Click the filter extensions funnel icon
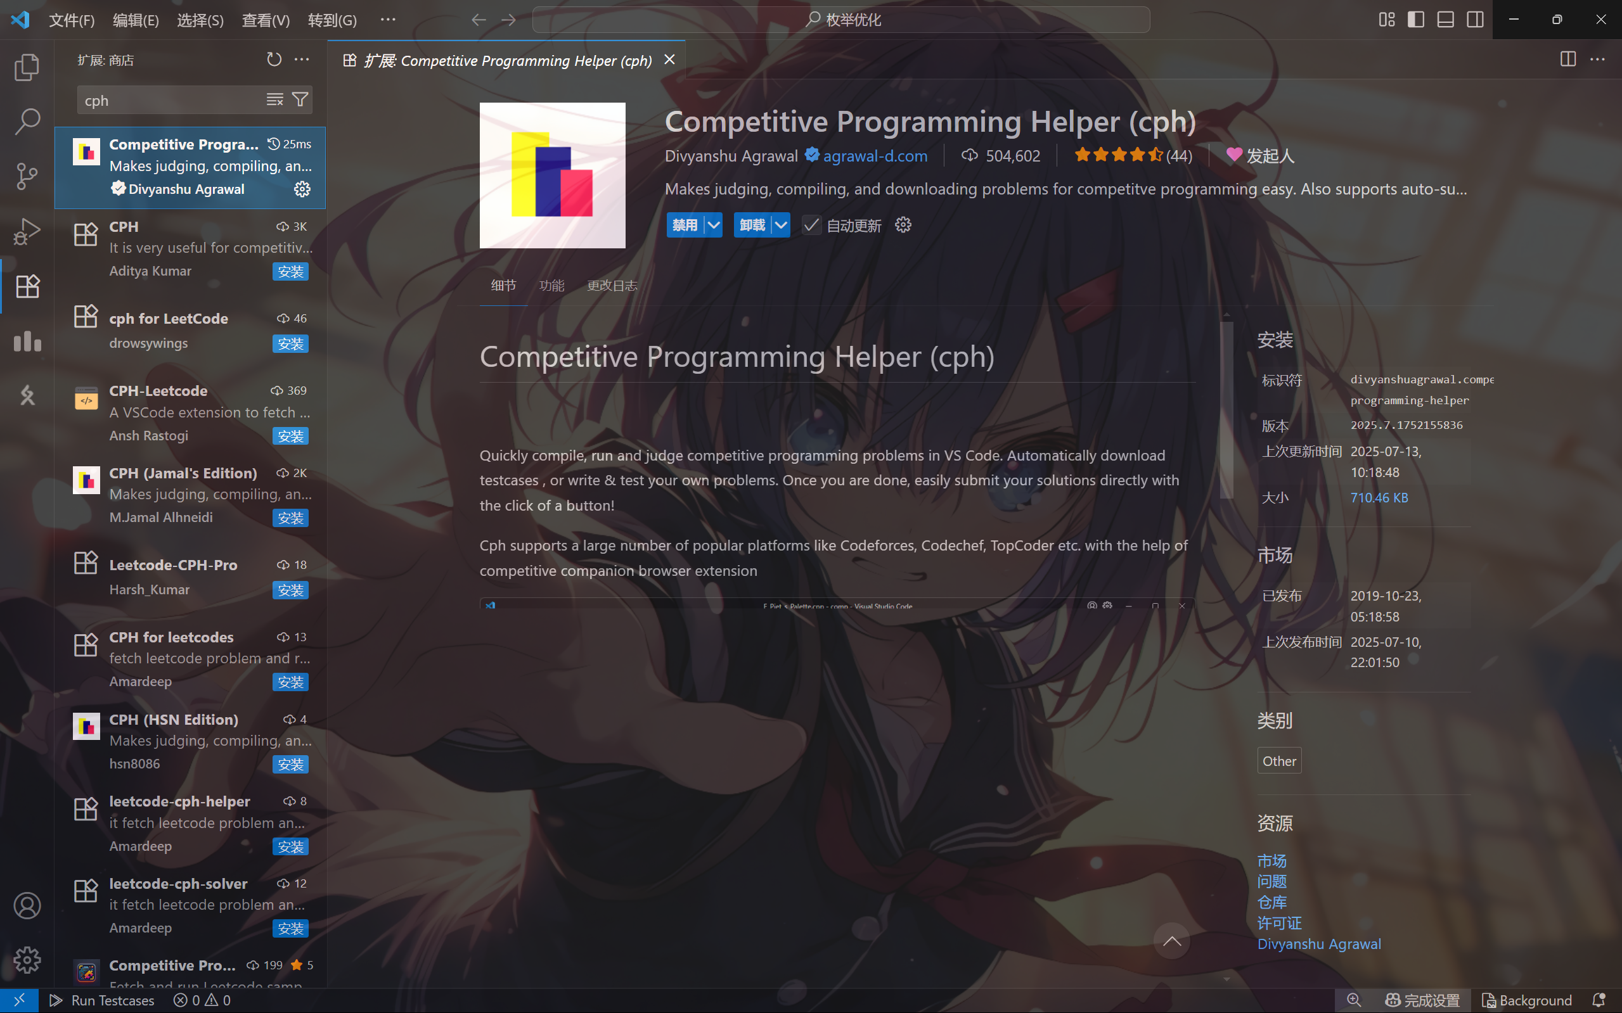 pos(301,100)
